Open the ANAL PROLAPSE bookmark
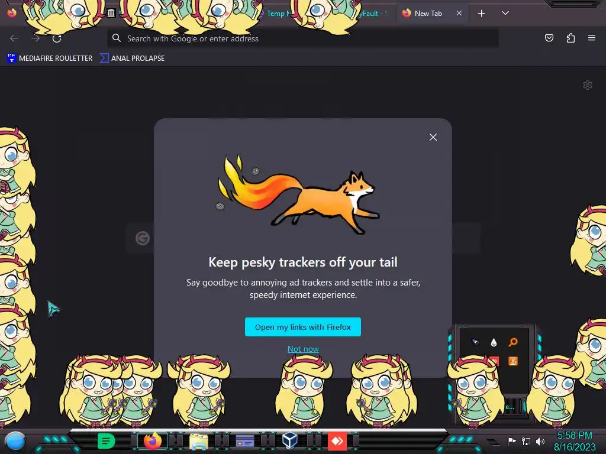This screenshot has width=606, height=454. point(133,59)
